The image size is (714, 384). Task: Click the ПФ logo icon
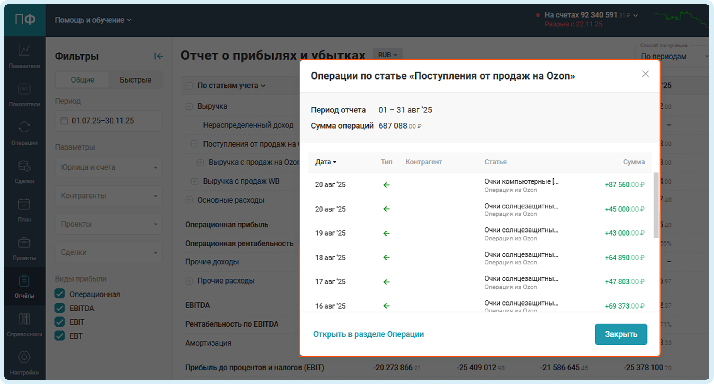[25, 19]
